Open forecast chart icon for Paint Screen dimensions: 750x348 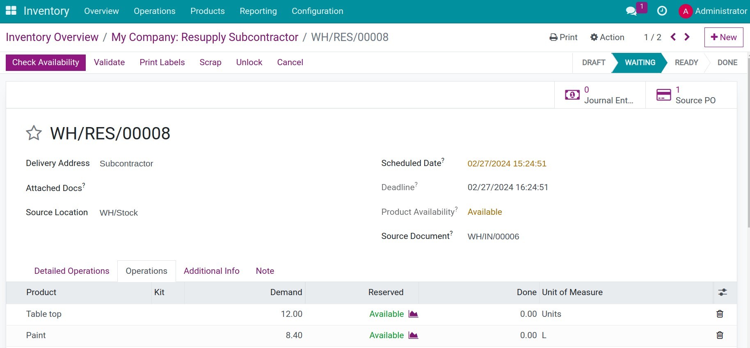point(413,335)
